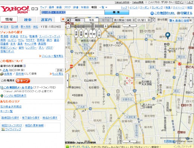Pan the map down with bottom arrow

[x=129, y=141]
